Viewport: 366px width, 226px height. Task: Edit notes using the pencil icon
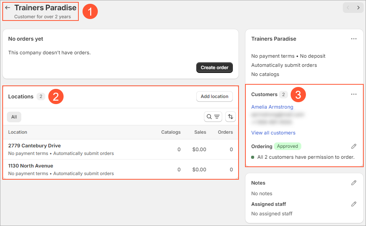pos(354,183)
